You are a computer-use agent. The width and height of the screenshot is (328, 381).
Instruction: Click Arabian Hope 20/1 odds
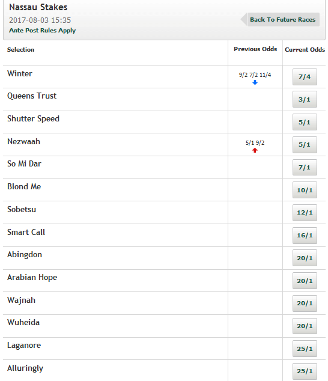coord(305,281)
